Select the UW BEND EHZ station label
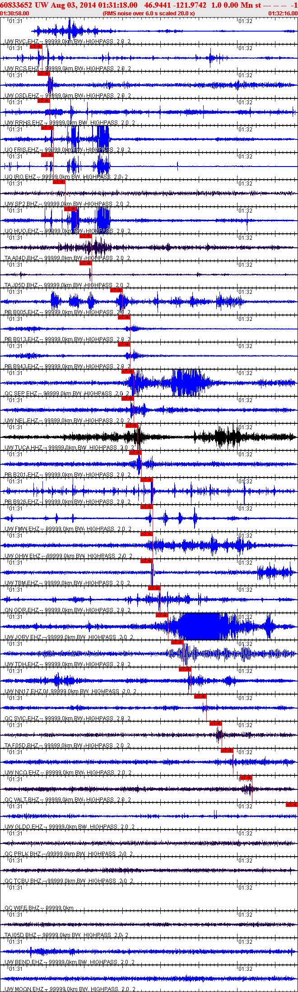 click(70, 962)
